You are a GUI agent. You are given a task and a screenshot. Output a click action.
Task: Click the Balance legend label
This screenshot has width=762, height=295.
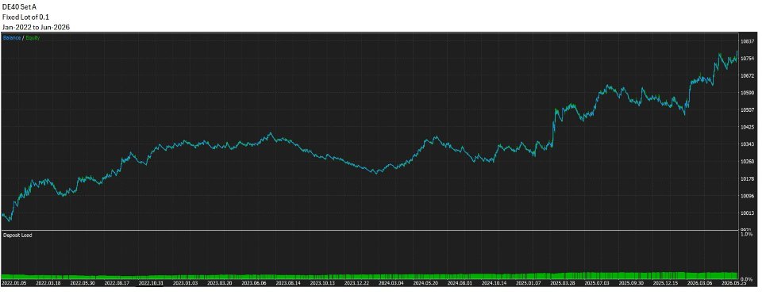(x=12, y=38)
